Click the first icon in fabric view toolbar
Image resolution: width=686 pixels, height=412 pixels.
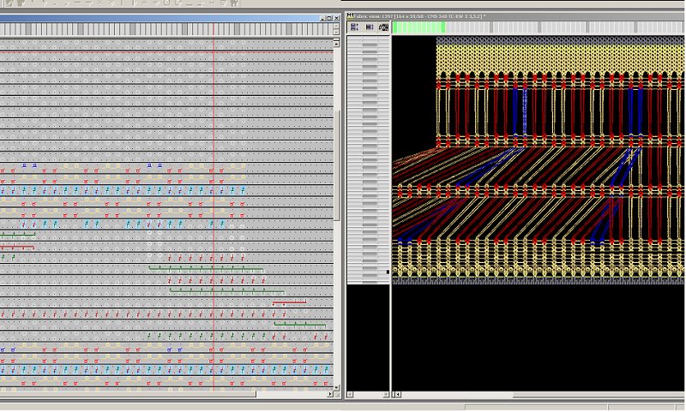pos(354,27)
